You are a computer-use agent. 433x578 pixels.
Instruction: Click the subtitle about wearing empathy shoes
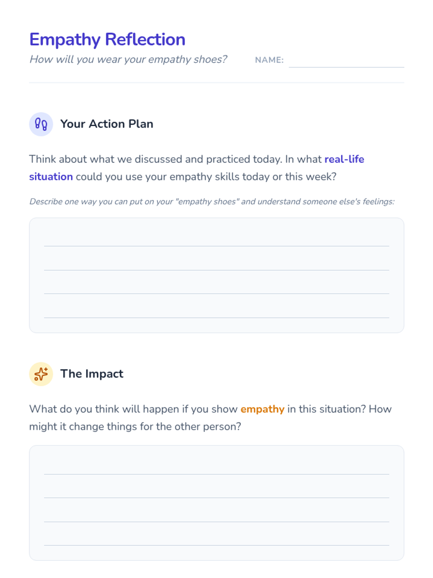128,59
